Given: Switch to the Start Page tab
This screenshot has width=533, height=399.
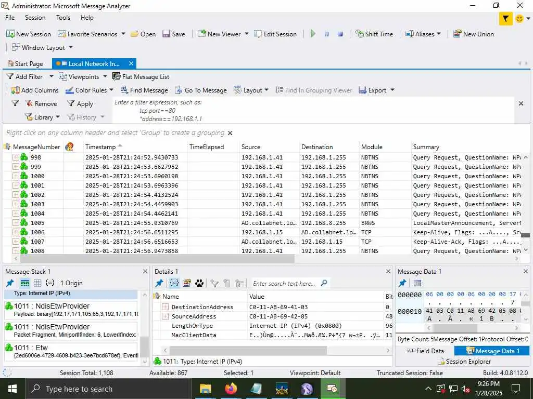Looking at the screenshot, I should [26, 64].
